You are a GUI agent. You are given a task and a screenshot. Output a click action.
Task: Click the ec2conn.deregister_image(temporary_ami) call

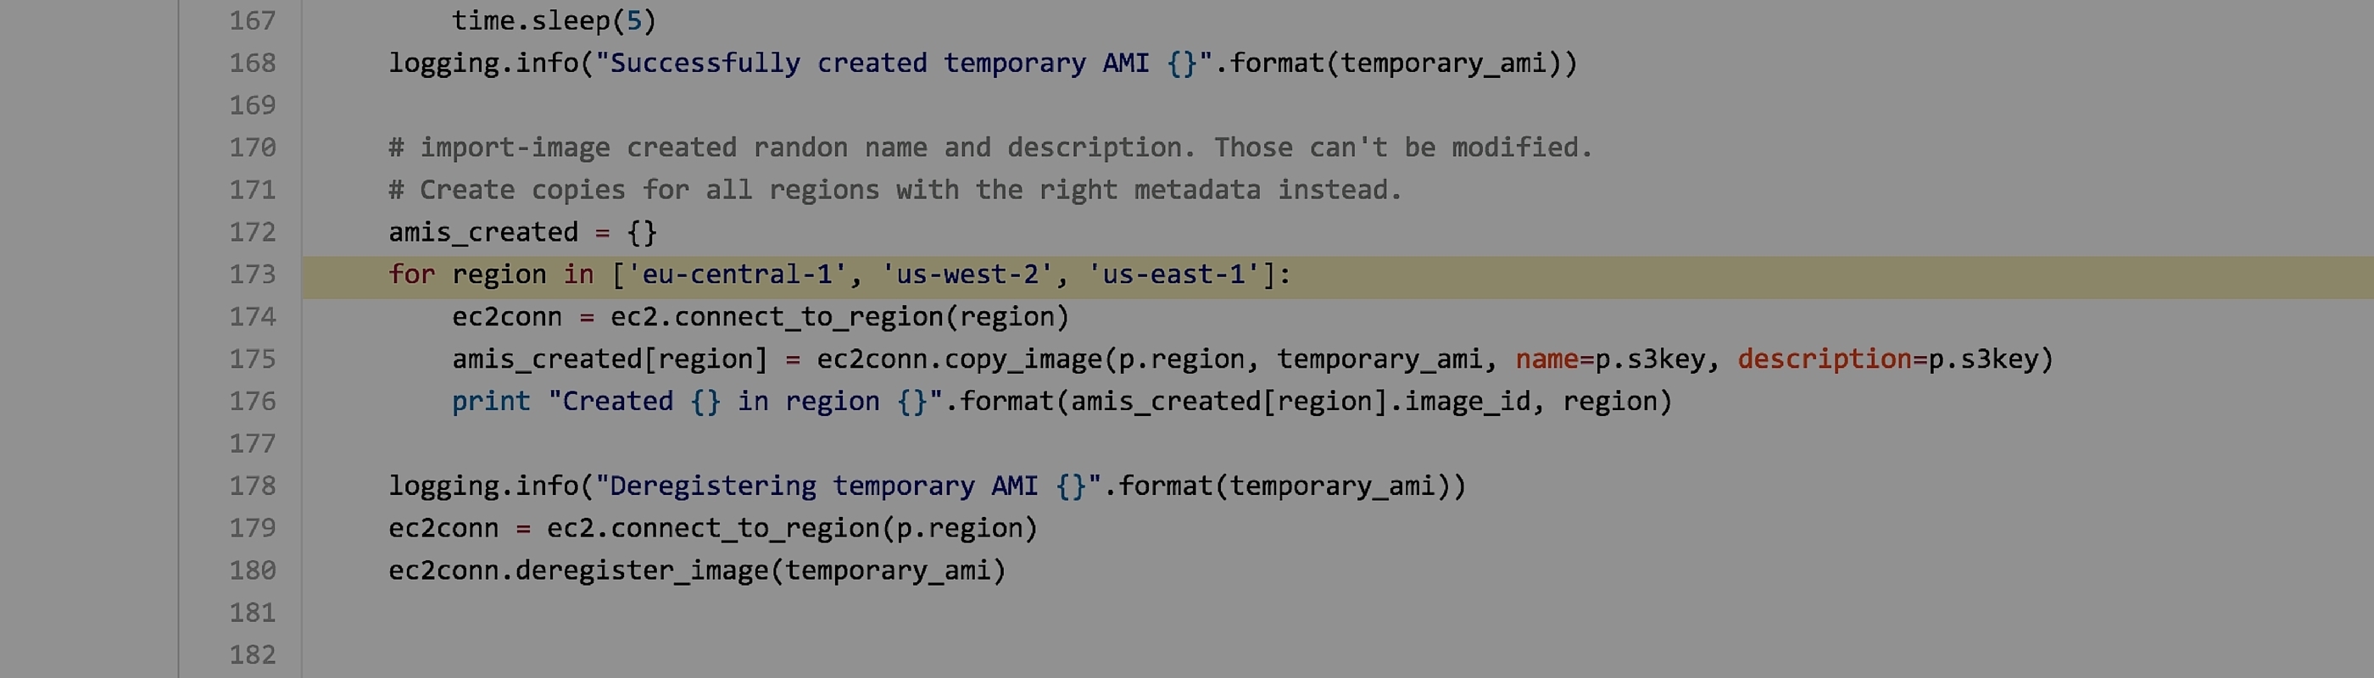(x=697, y=572)
